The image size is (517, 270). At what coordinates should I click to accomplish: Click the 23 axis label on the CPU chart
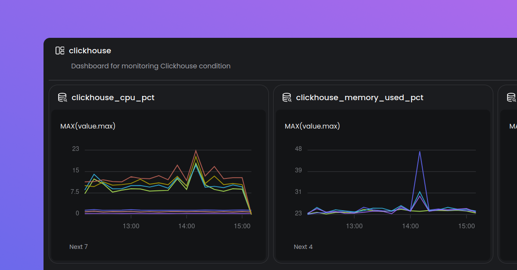(76, 149)
